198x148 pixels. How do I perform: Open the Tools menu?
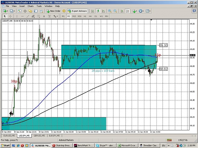pos(39,6)
